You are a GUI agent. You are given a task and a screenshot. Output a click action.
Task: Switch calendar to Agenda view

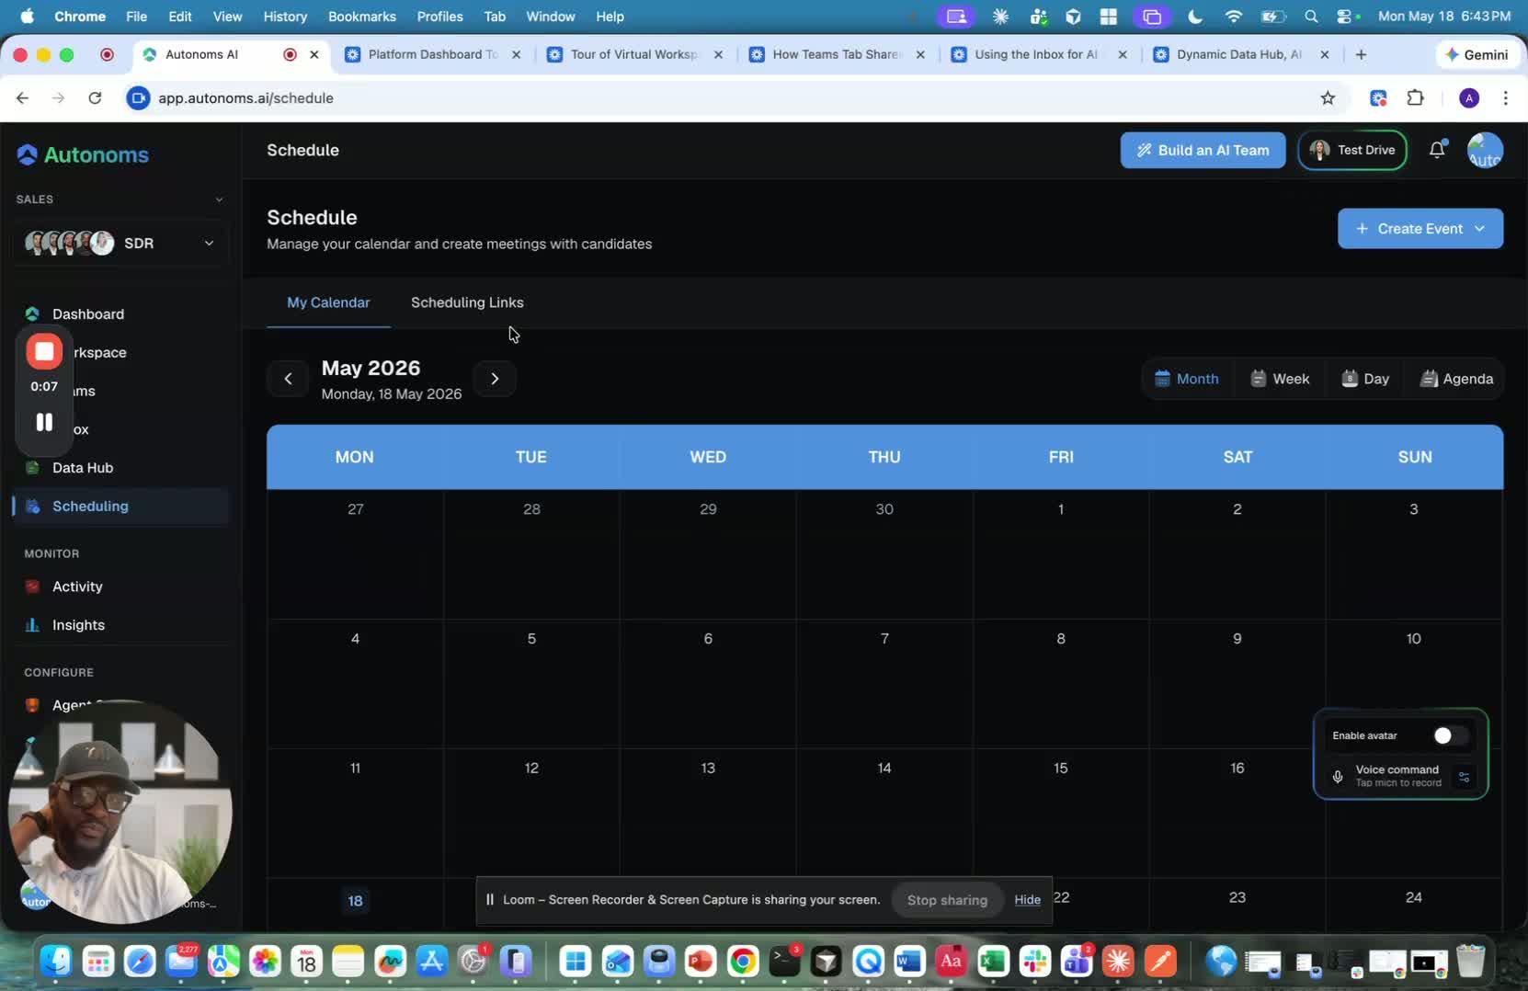(x=1456, y=379)
